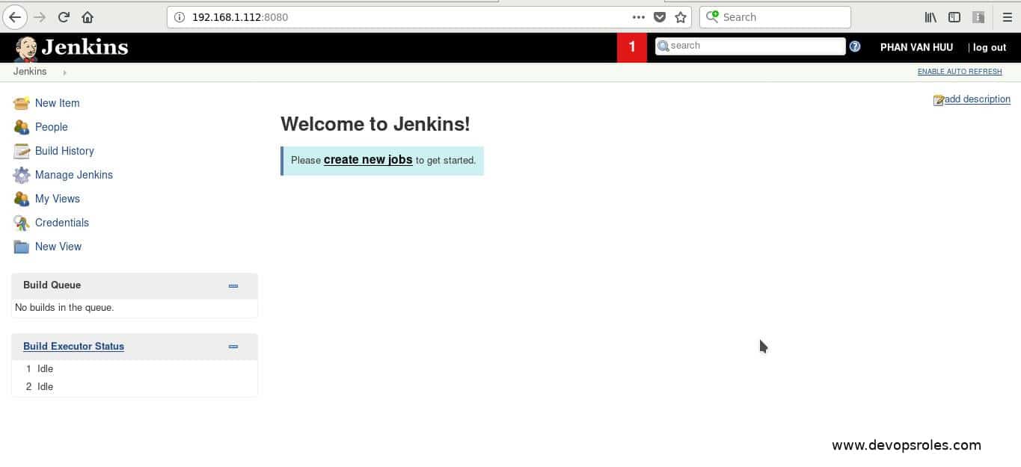Click the red notification badge showing 1
This screenshot has height=467, width=1021.
tap(632, 47)
